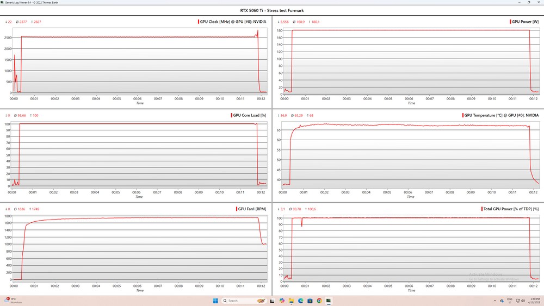Open File Explorer from the taskbar
Viewport: 544px width, 306px height.
tap(291, 301)
